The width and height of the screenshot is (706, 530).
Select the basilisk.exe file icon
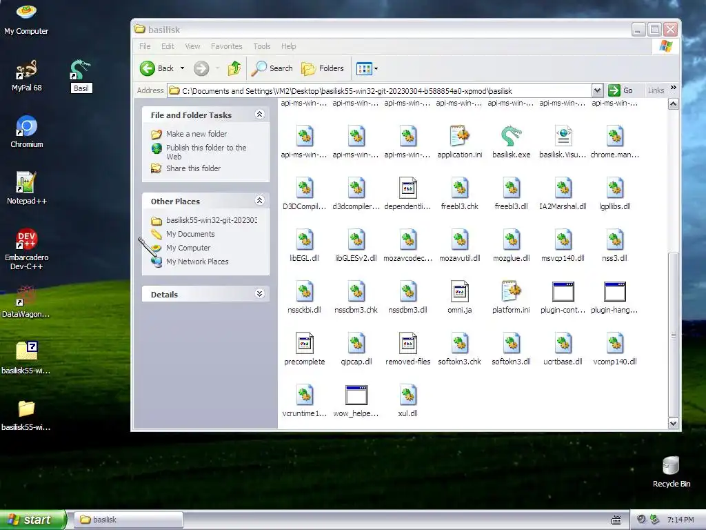pos(511,136)
